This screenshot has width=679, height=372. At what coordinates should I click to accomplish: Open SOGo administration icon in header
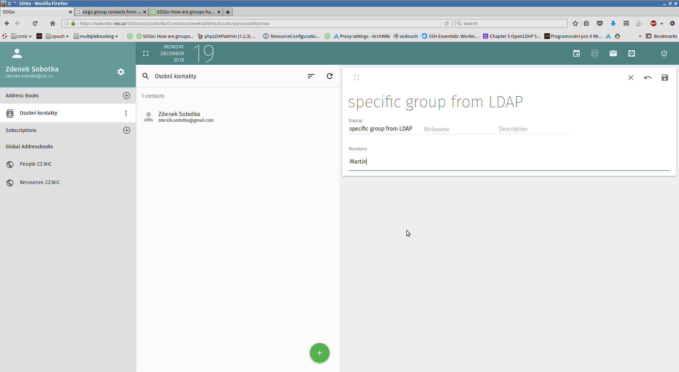pyautogui.click(x=632, y=53)
